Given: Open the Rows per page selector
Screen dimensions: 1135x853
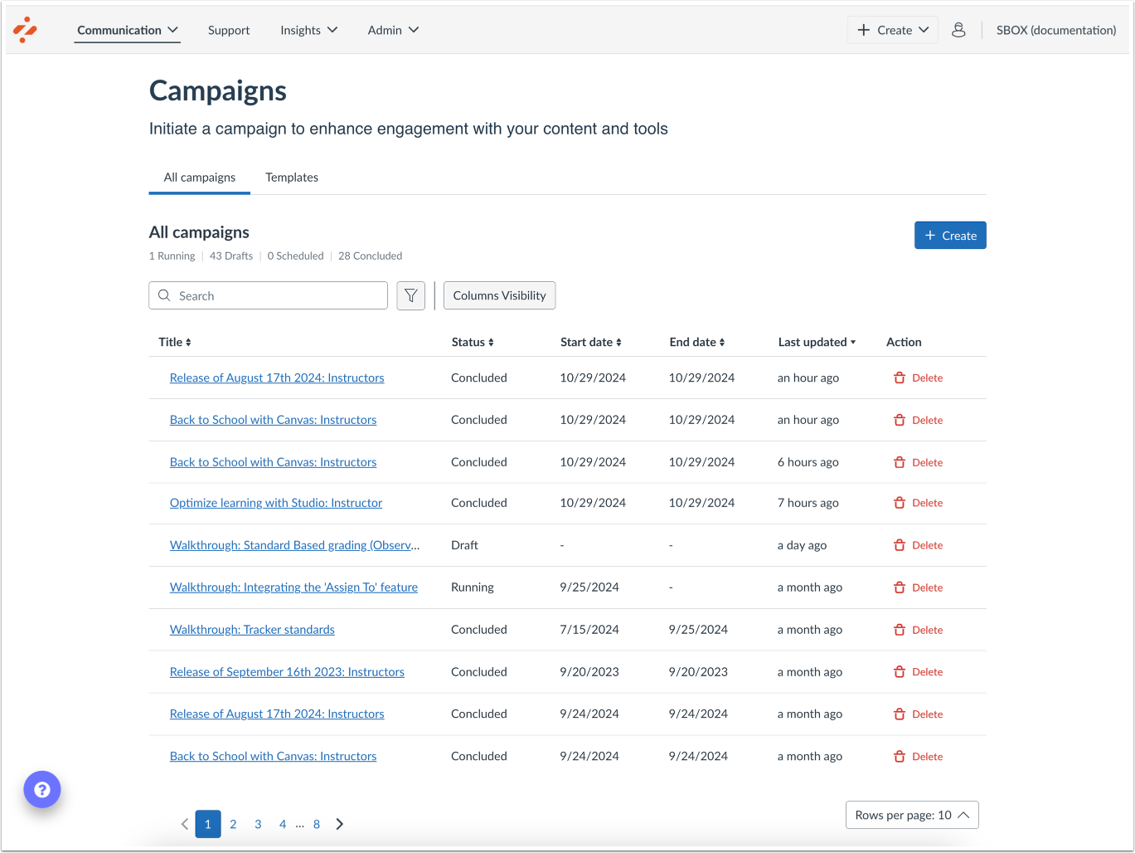Looking at the screenshot, I should pyautogui.click(x=911, y=815).
